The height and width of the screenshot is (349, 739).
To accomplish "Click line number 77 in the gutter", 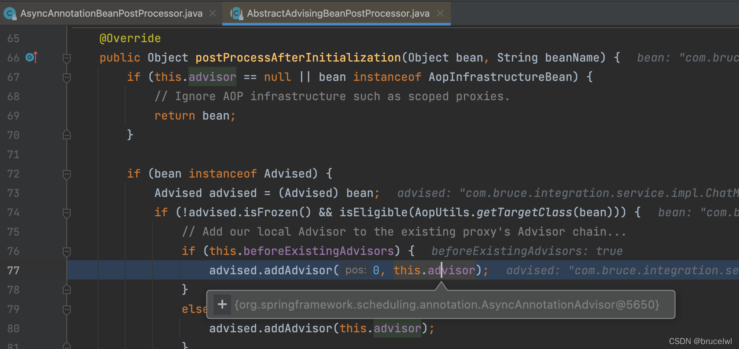I will pos(14,270).
